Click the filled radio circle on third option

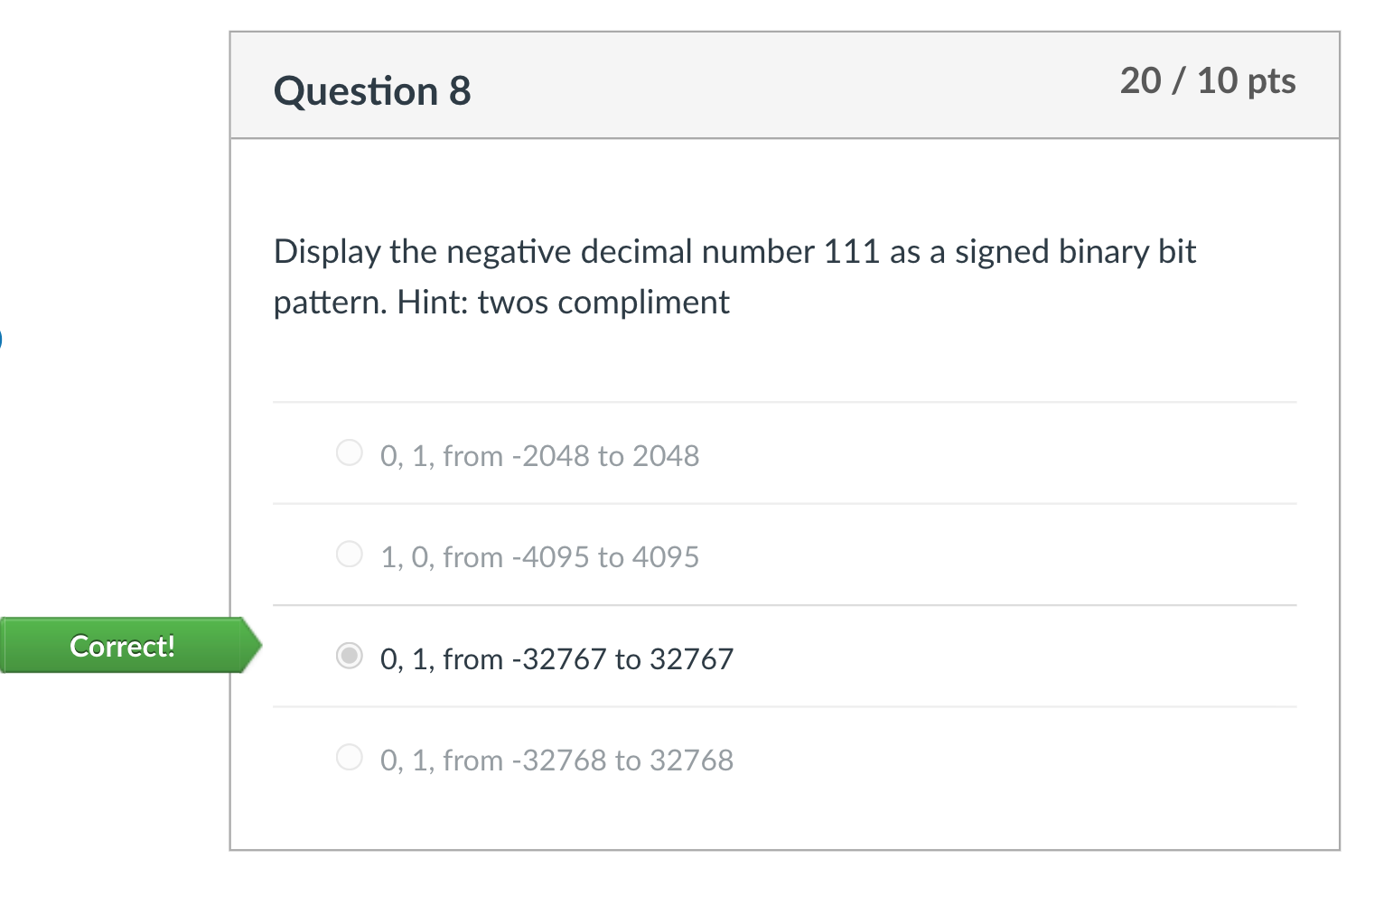349,656
